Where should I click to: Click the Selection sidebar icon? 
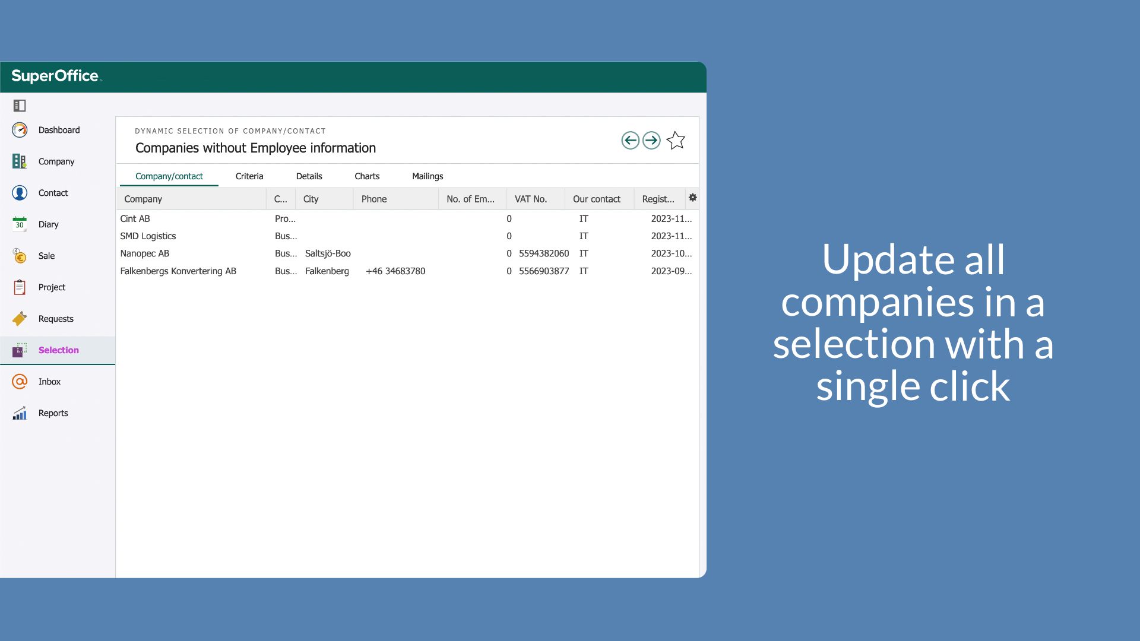[x=20, y=350]
